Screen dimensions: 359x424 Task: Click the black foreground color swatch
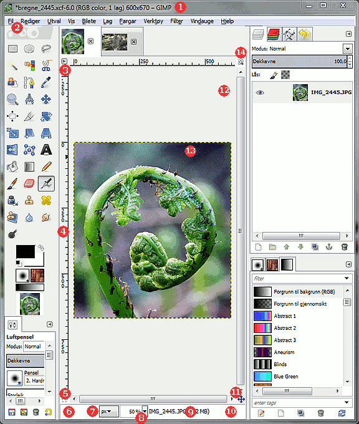point(26,251)
